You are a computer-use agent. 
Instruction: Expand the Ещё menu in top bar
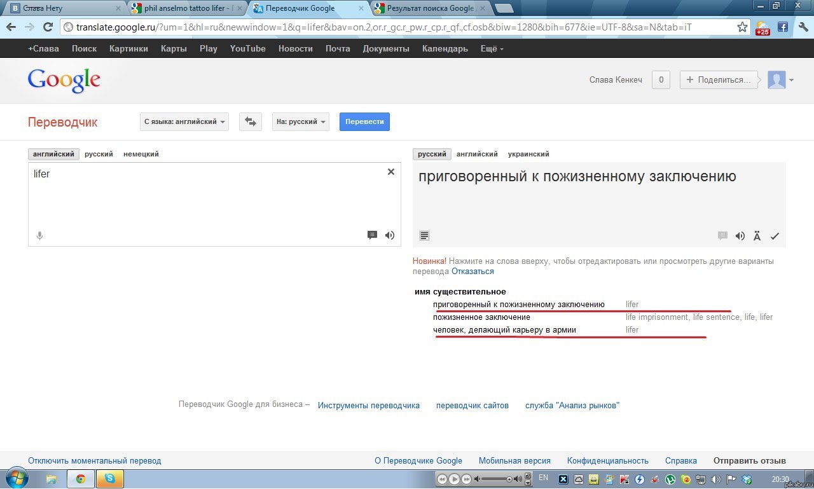point(492,49)
